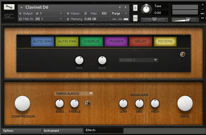Toggle the amp cabinet power light
The image size is (206, 135).
87,103
